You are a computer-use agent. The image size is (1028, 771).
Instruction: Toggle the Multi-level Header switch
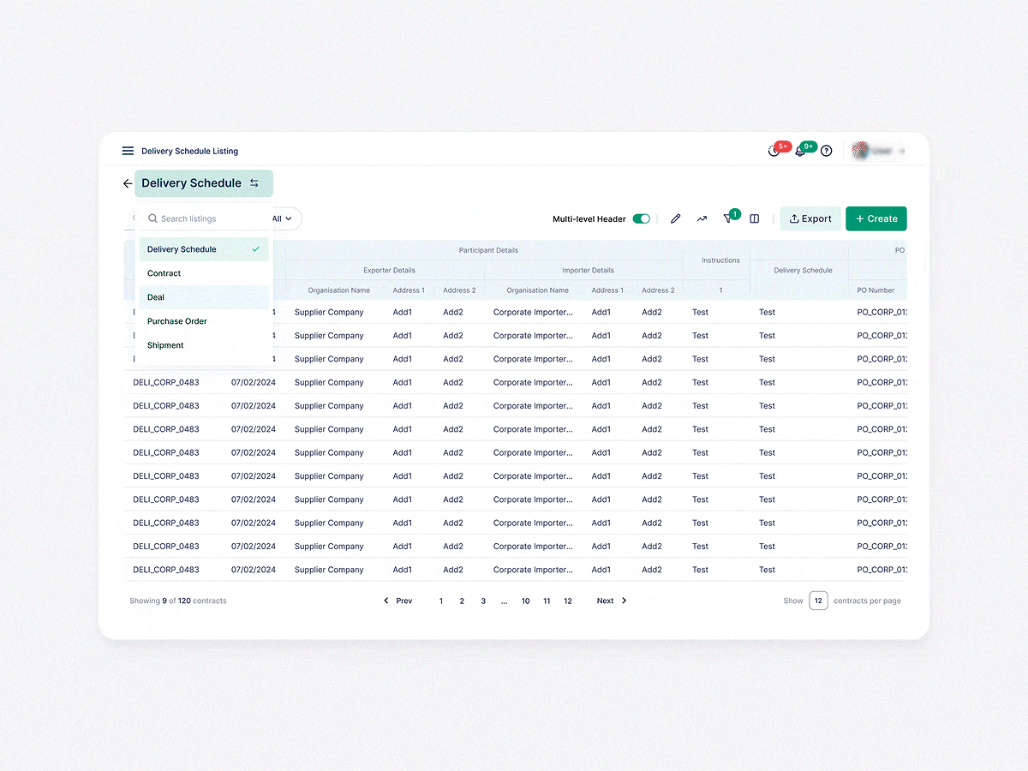(642, 218)
